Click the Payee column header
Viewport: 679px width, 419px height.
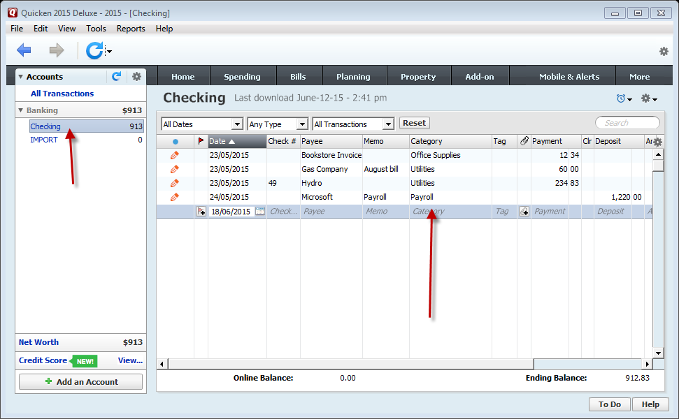click(x=331, y=141)
